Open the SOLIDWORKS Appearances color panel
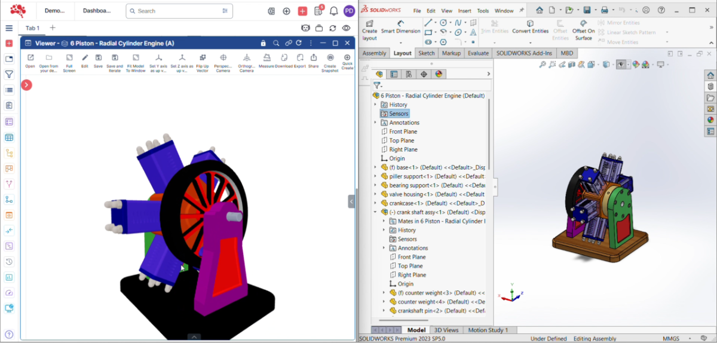This screenshot has height=343, width=717. pyautogui.click(x=710, y=120)
